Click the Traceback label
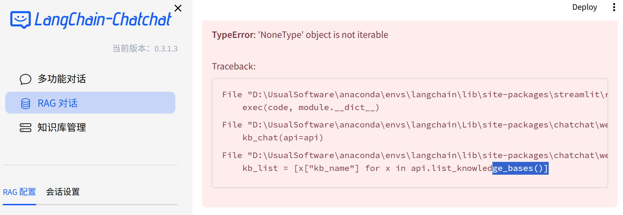Viewport: 623px width, 215px height. point(234,66)
